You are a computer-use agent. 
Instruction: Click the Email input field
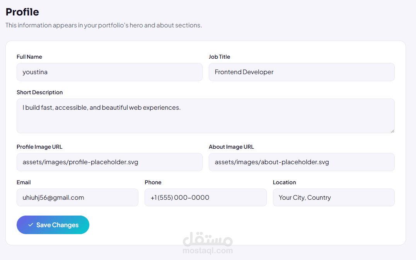click(77, 197)
